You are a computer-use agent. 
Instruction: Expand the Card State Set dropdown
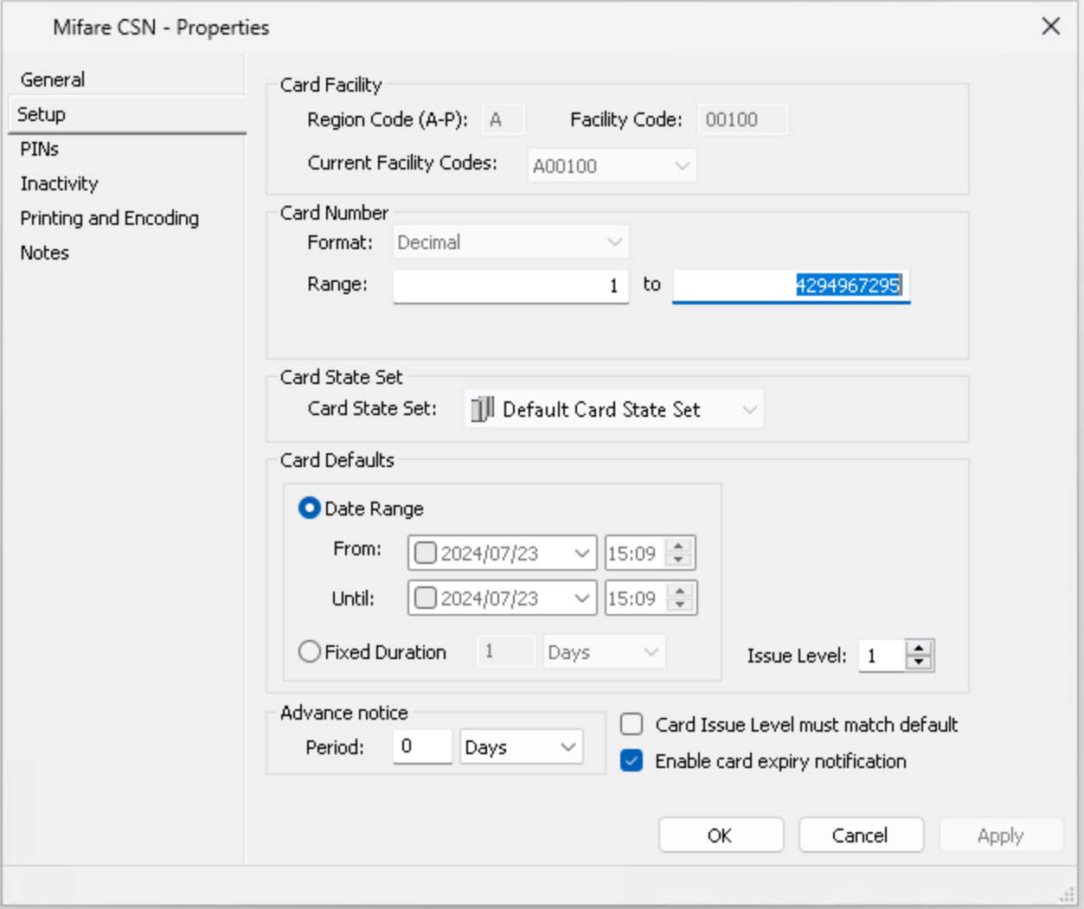pyautogui.click(x=749, y=410)
